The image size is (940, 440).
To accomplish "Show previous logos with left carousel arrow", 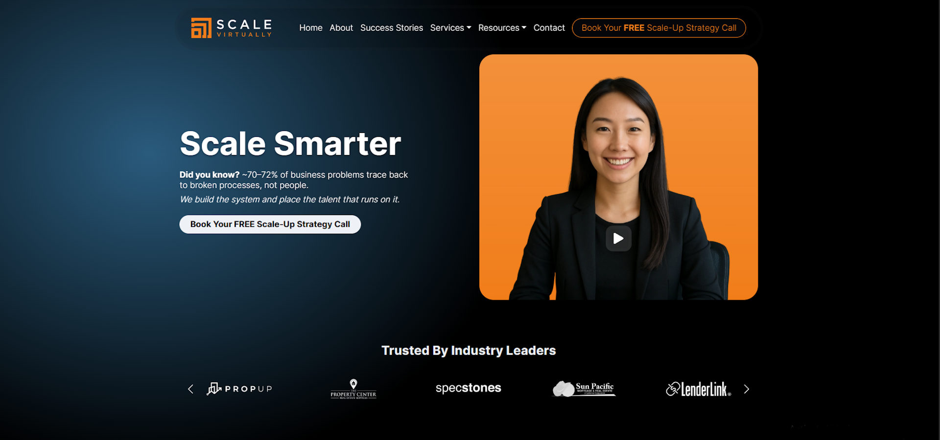I will coord(191,389).
